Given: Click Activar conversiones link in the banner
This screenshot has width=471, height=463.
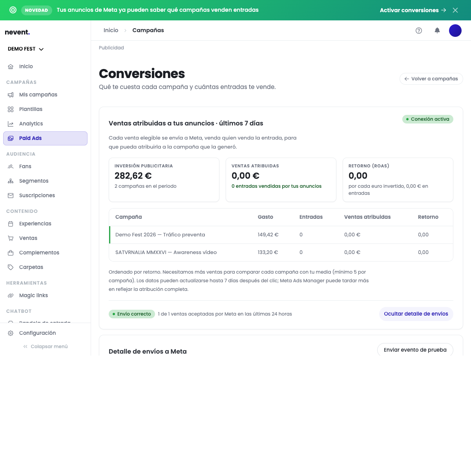Looking at the screenshot, I should pyautogui.click(x=413, y=10).
